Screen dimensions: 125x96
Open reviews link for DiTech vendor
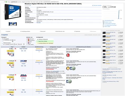39,76
